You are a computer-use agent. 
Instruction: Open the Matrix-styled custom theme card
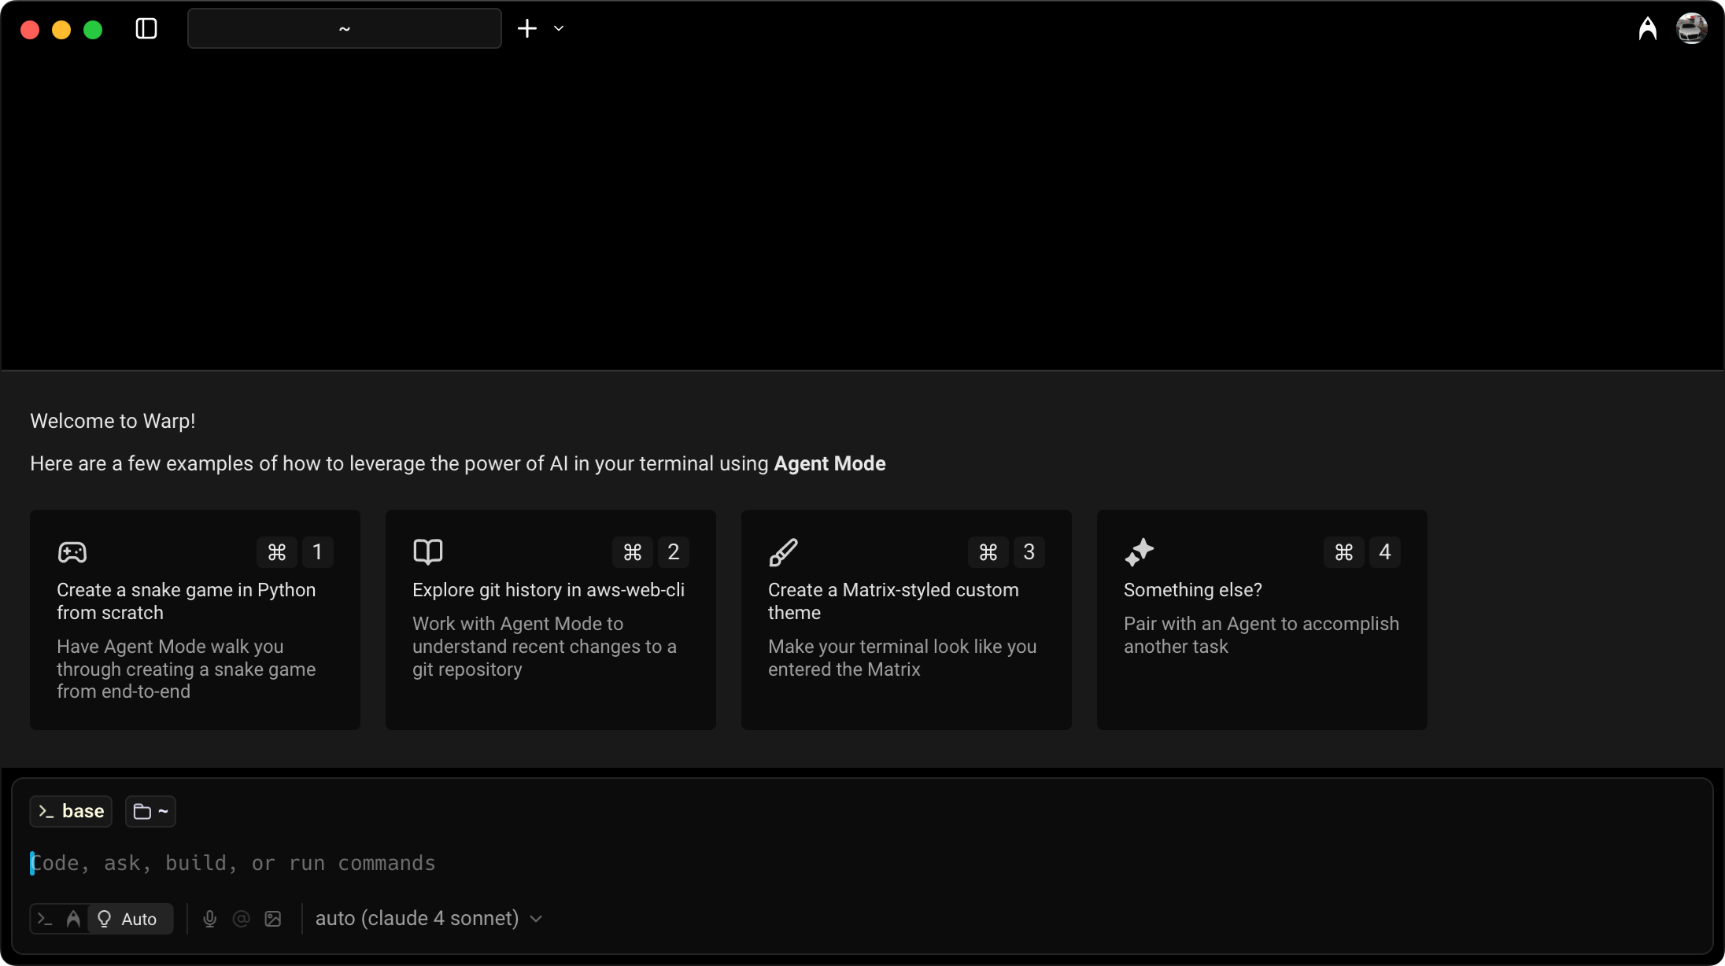click(x=907, y=620)
